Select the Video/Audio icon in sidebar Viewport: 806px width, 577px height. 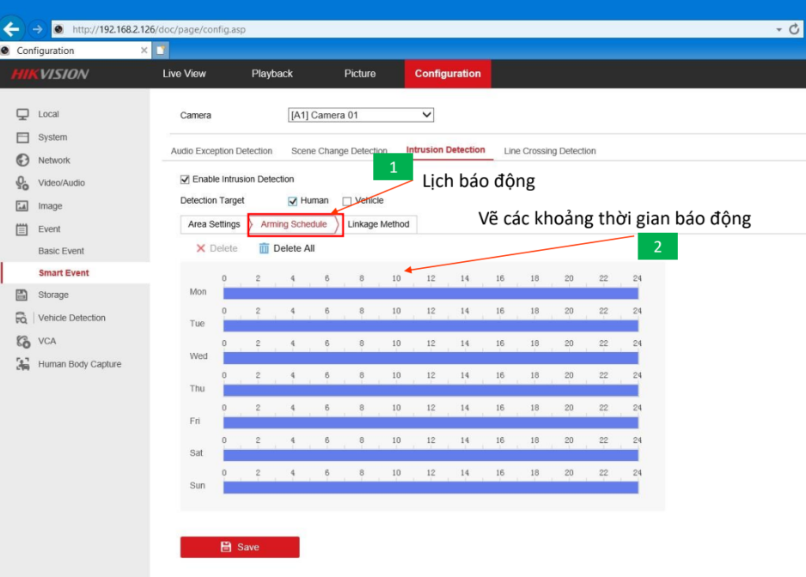23,183
